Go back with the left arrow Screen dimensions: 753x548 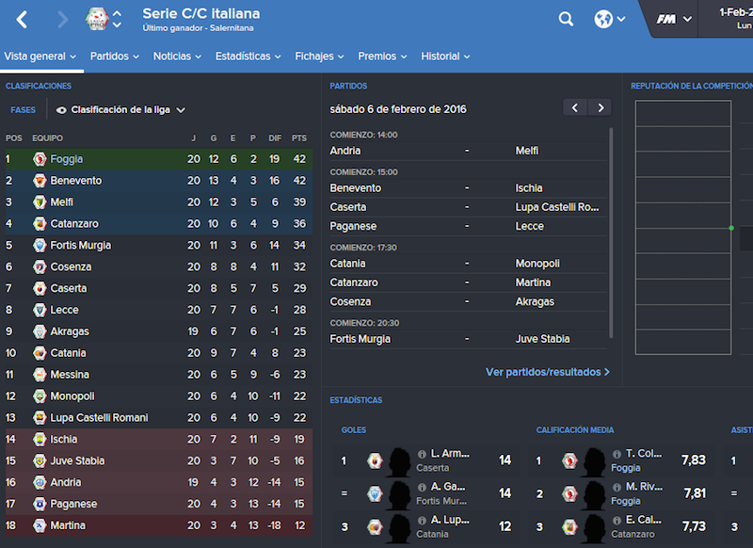pyautogui.click(x=22, y=20)
